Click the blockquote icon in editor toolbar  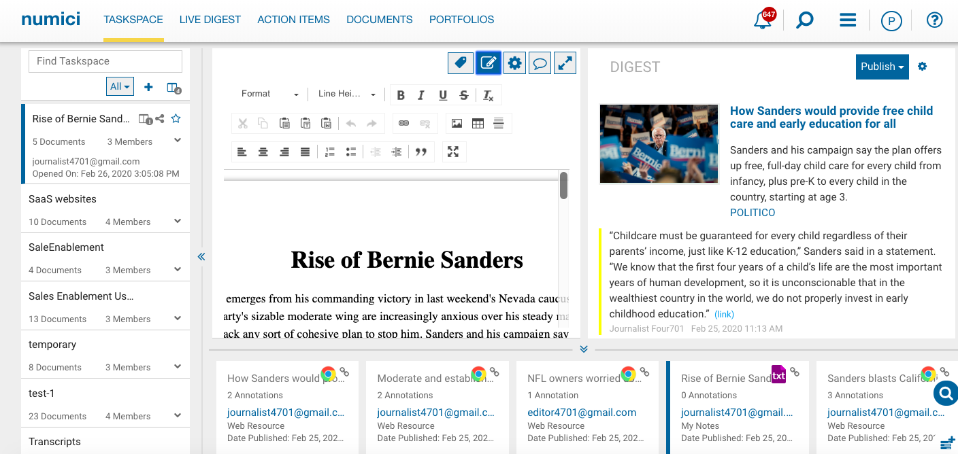click(x=421, y=152)
